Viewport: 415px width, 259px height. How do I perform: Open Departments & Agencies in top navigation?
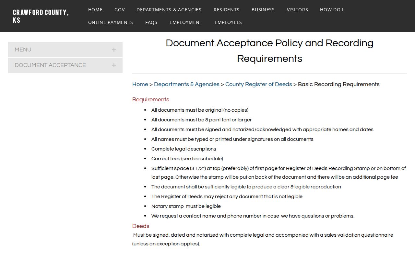point(169,10)
